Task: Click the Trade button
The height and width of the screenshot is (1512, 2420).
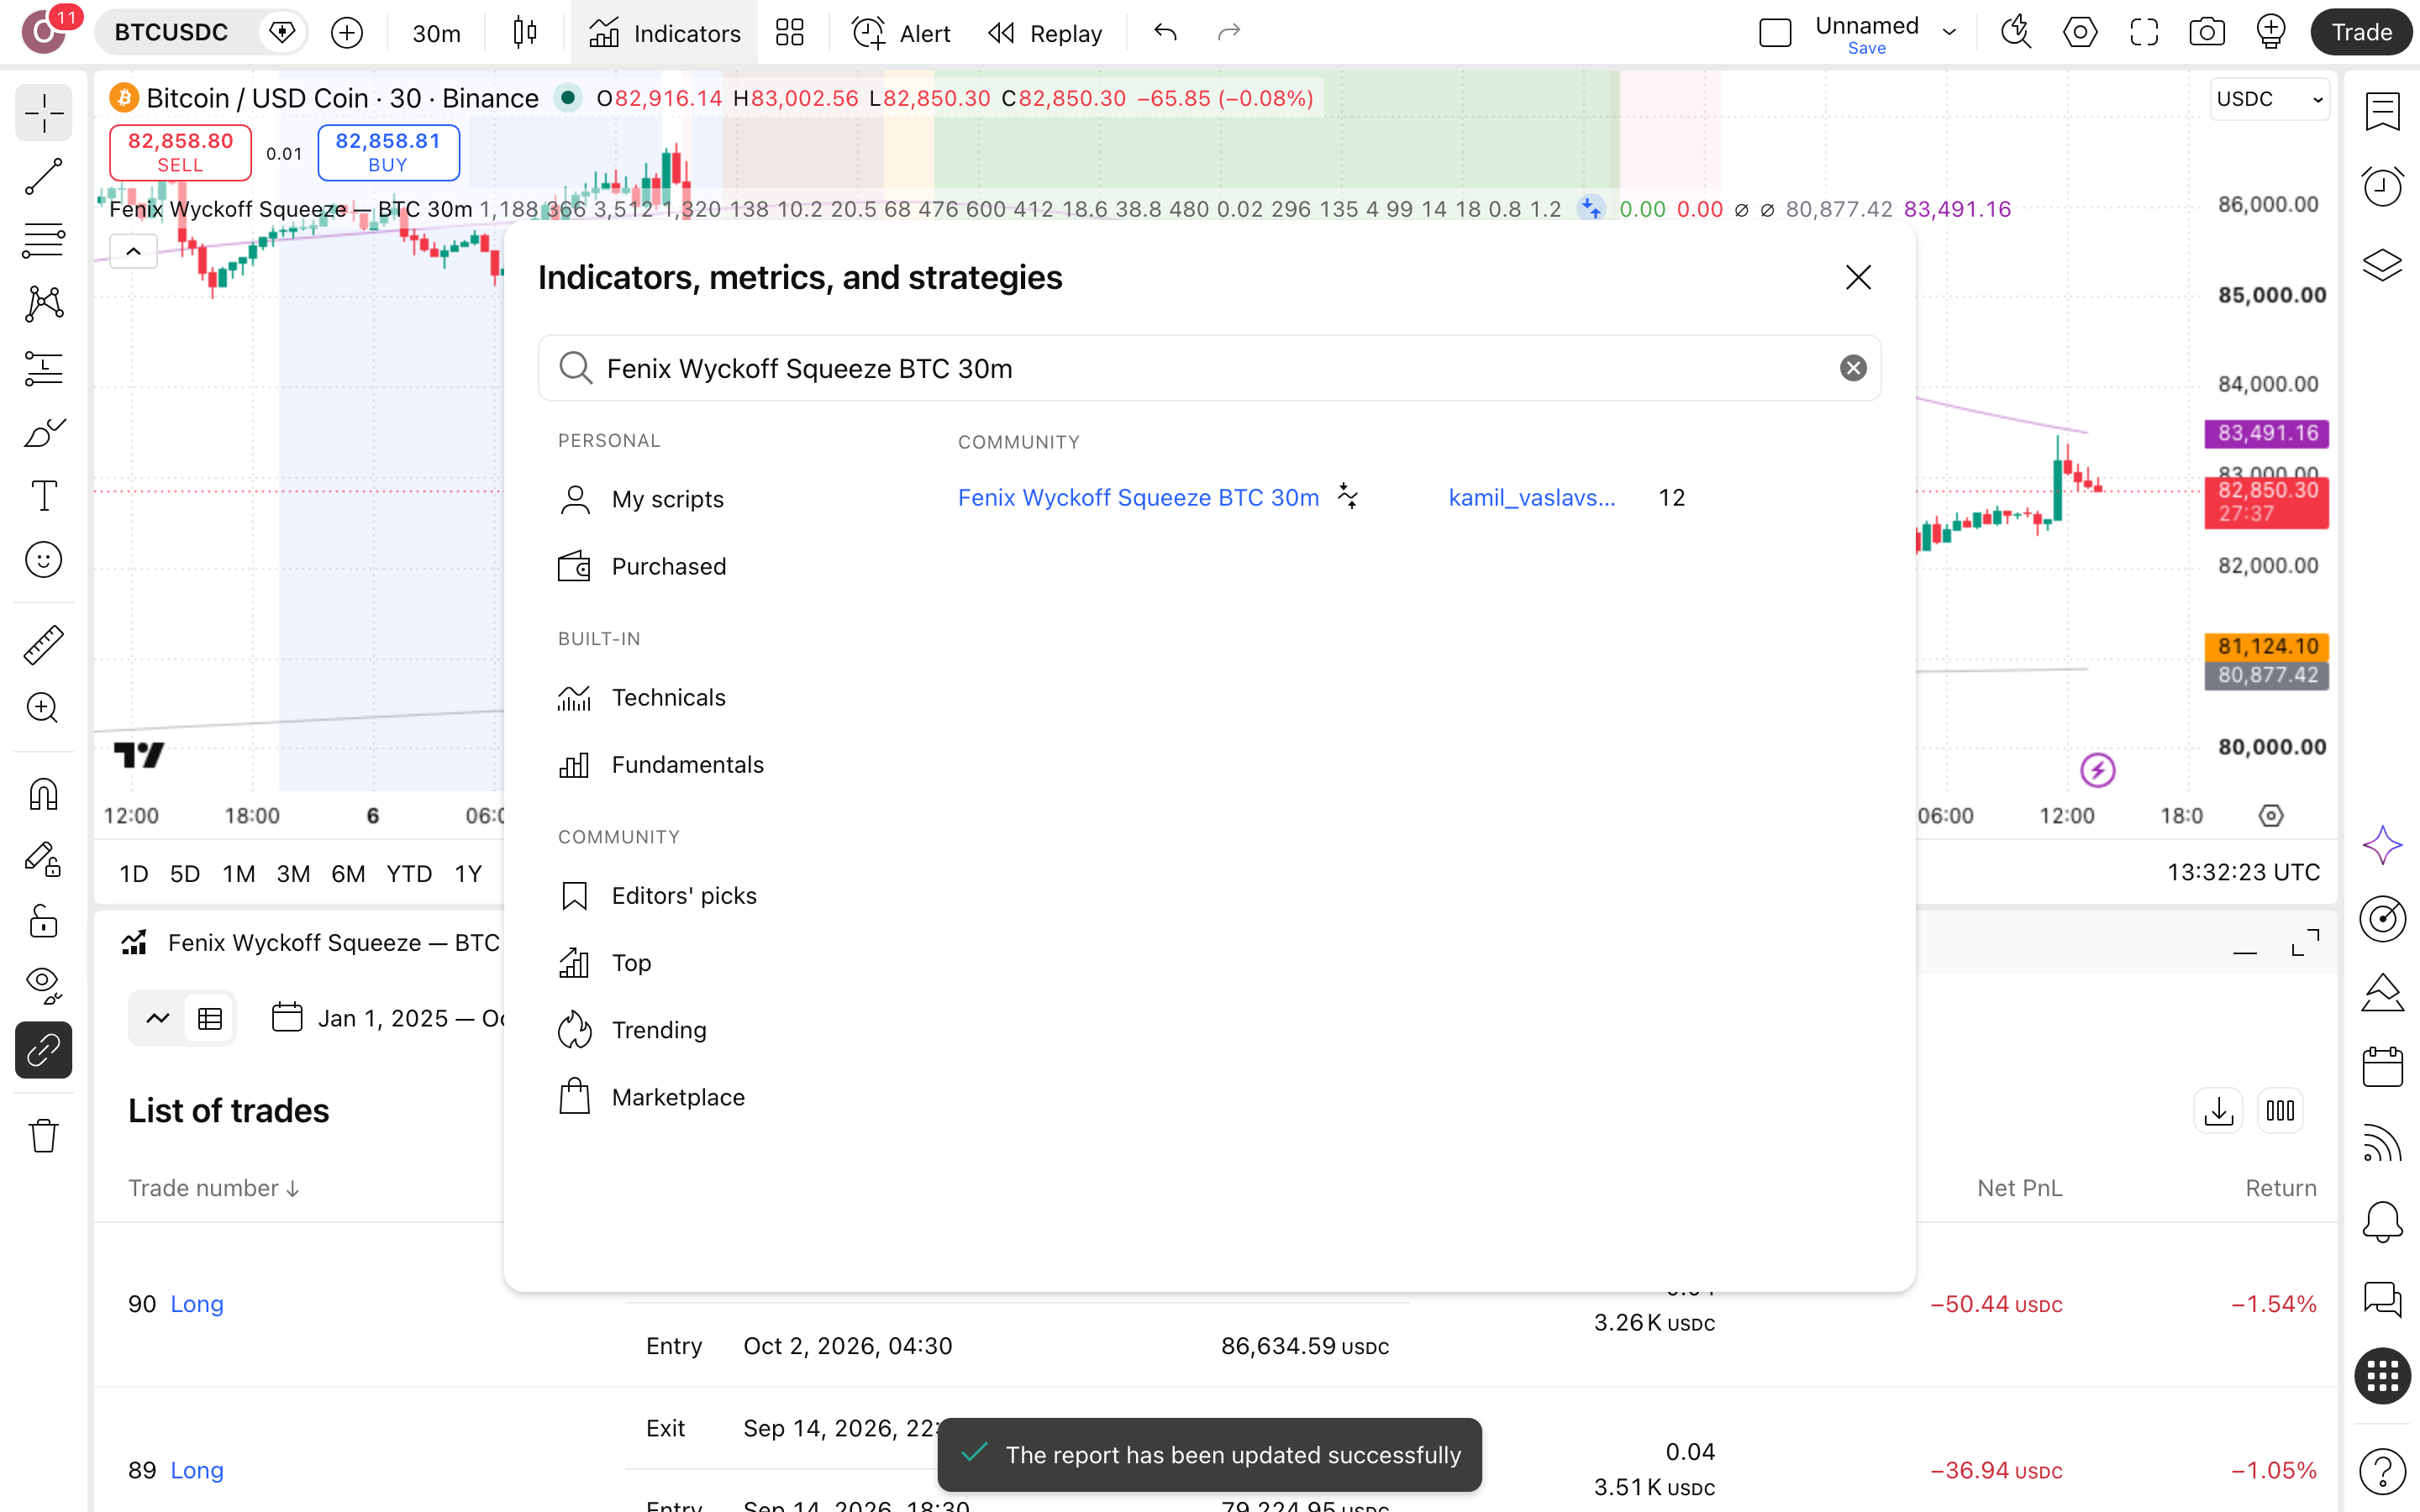Action: click(2361, 33)
